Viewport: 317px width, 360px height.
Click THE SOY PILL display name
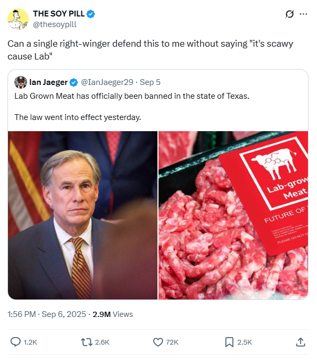pyautogui.click(x=59, y=14)
